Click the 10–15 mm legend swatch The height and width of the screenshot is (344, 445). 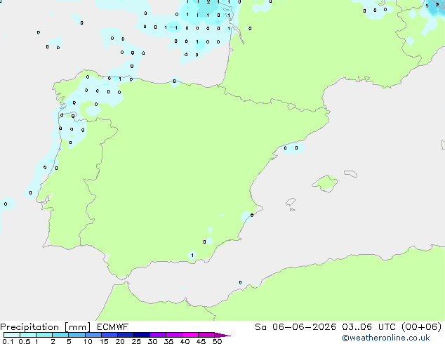[93, 335]
